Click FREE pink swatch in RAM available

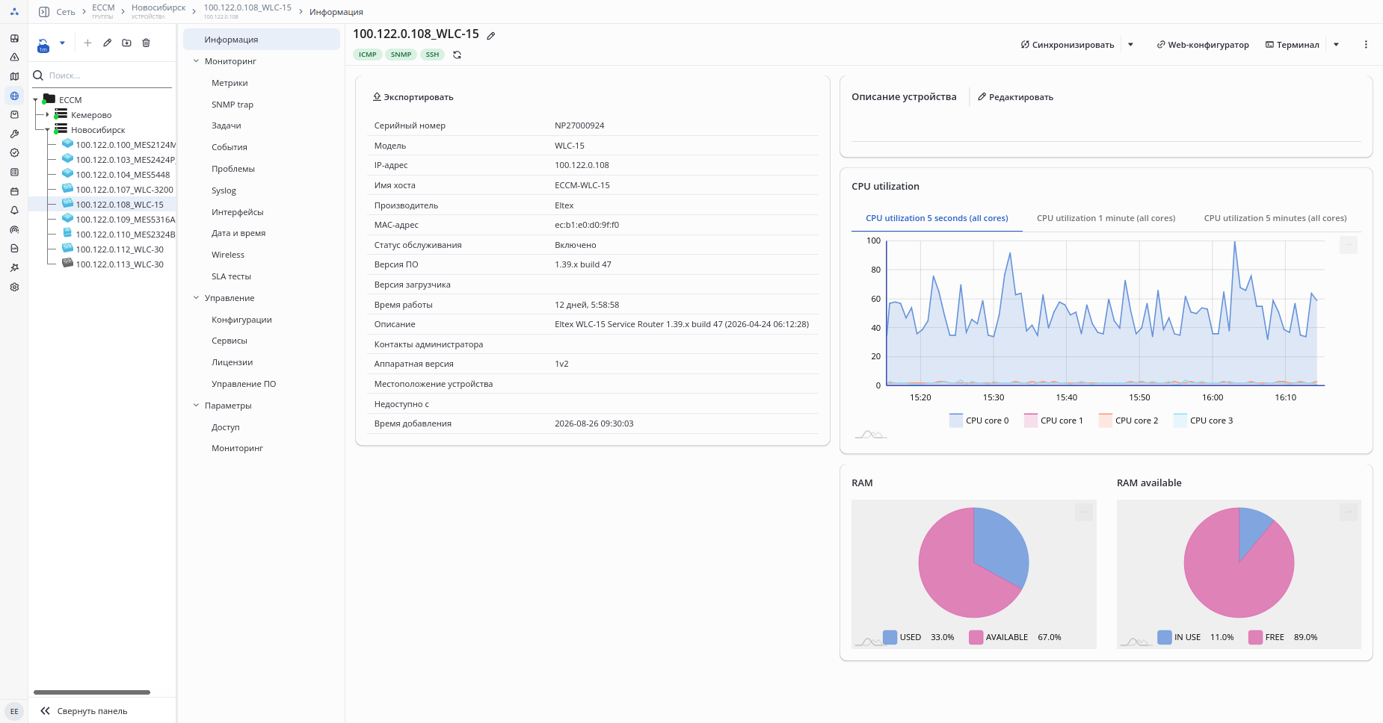1255,637
